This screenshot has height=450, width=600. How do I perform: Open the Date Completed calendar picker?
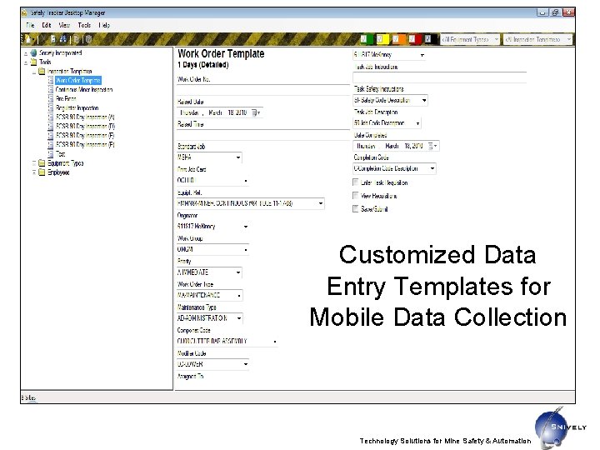432,146
